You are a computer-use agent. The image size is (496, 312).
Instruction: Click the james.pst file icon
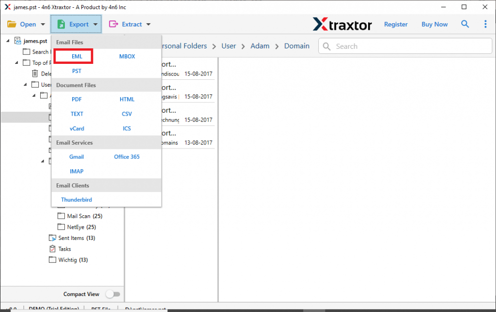(18, 41)
